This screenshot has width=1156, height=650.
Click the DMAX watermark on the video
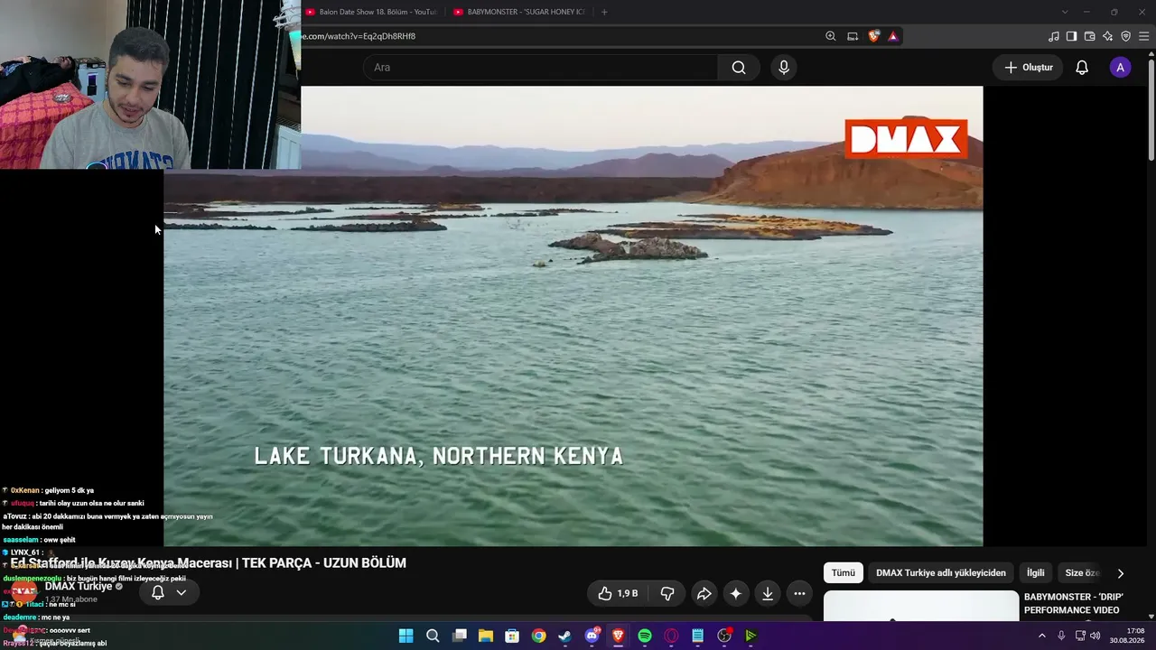point(907,139)
